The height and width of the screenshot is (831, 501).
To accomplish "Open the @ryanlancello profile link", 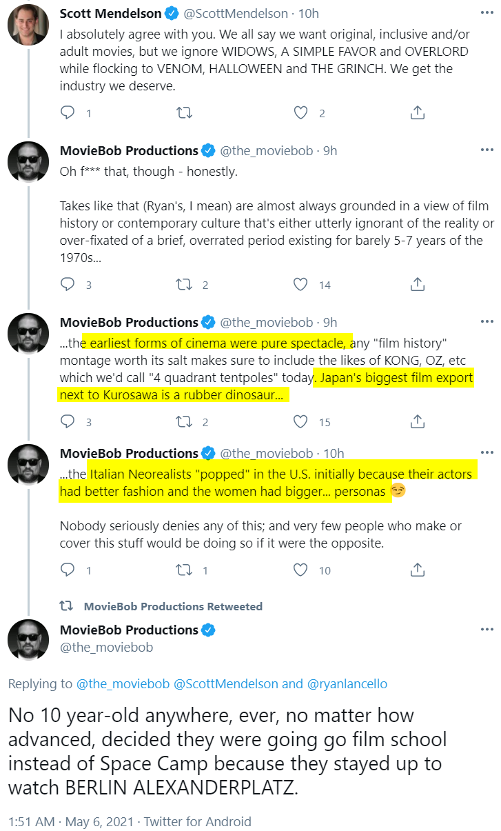I will tap(347, 684).
